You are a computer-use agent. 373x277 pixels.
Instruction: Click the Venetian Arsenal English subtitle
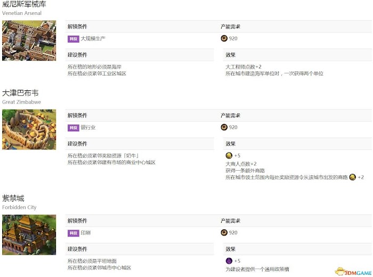click(x=22, y=13)
